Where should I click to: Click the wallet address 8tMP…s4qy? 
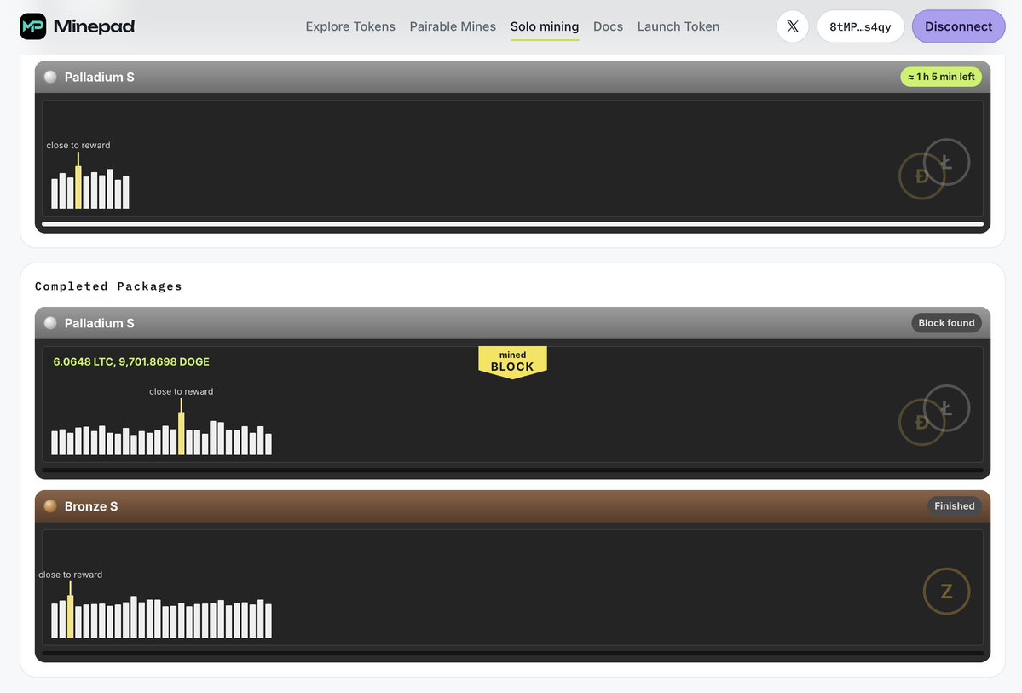point(860,26)
